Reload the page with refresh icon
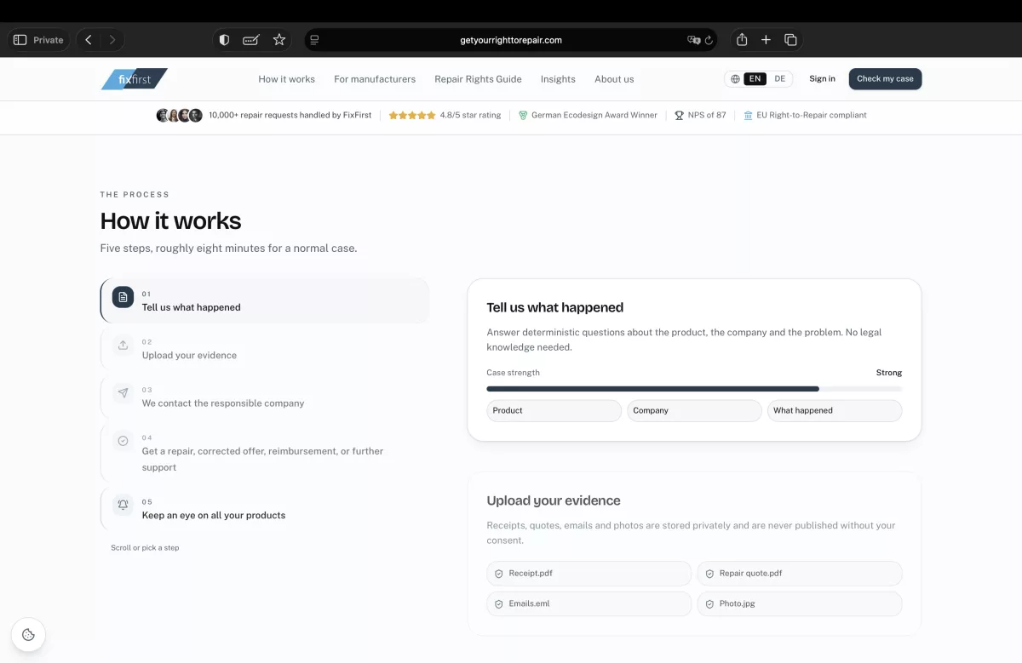1022x663 pixels. pyautogui.click(x=709, y=40)
